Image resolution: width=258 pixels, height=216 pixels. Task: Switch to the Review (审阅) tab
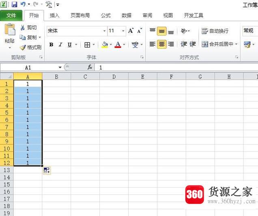(x=147, y=15)
